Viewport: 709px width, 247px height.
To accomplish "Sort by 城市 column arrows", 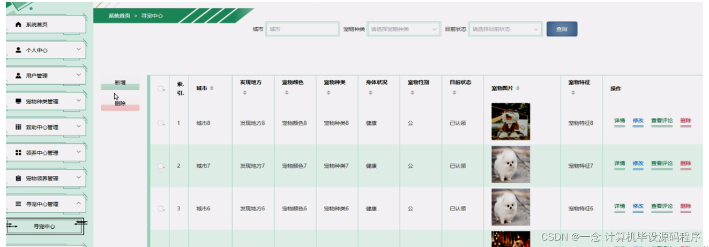I will [x=211, y=88].
